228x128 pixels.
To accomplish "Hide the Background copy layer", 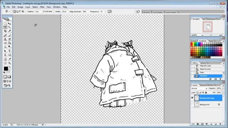I will [x=192, y=98].
